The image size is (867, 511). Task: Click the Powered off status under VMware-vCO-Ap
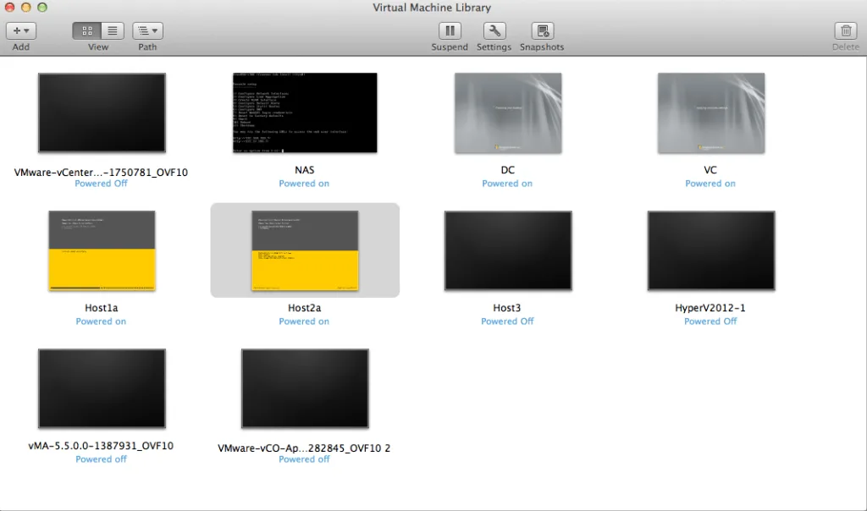(x=304, y=459)
